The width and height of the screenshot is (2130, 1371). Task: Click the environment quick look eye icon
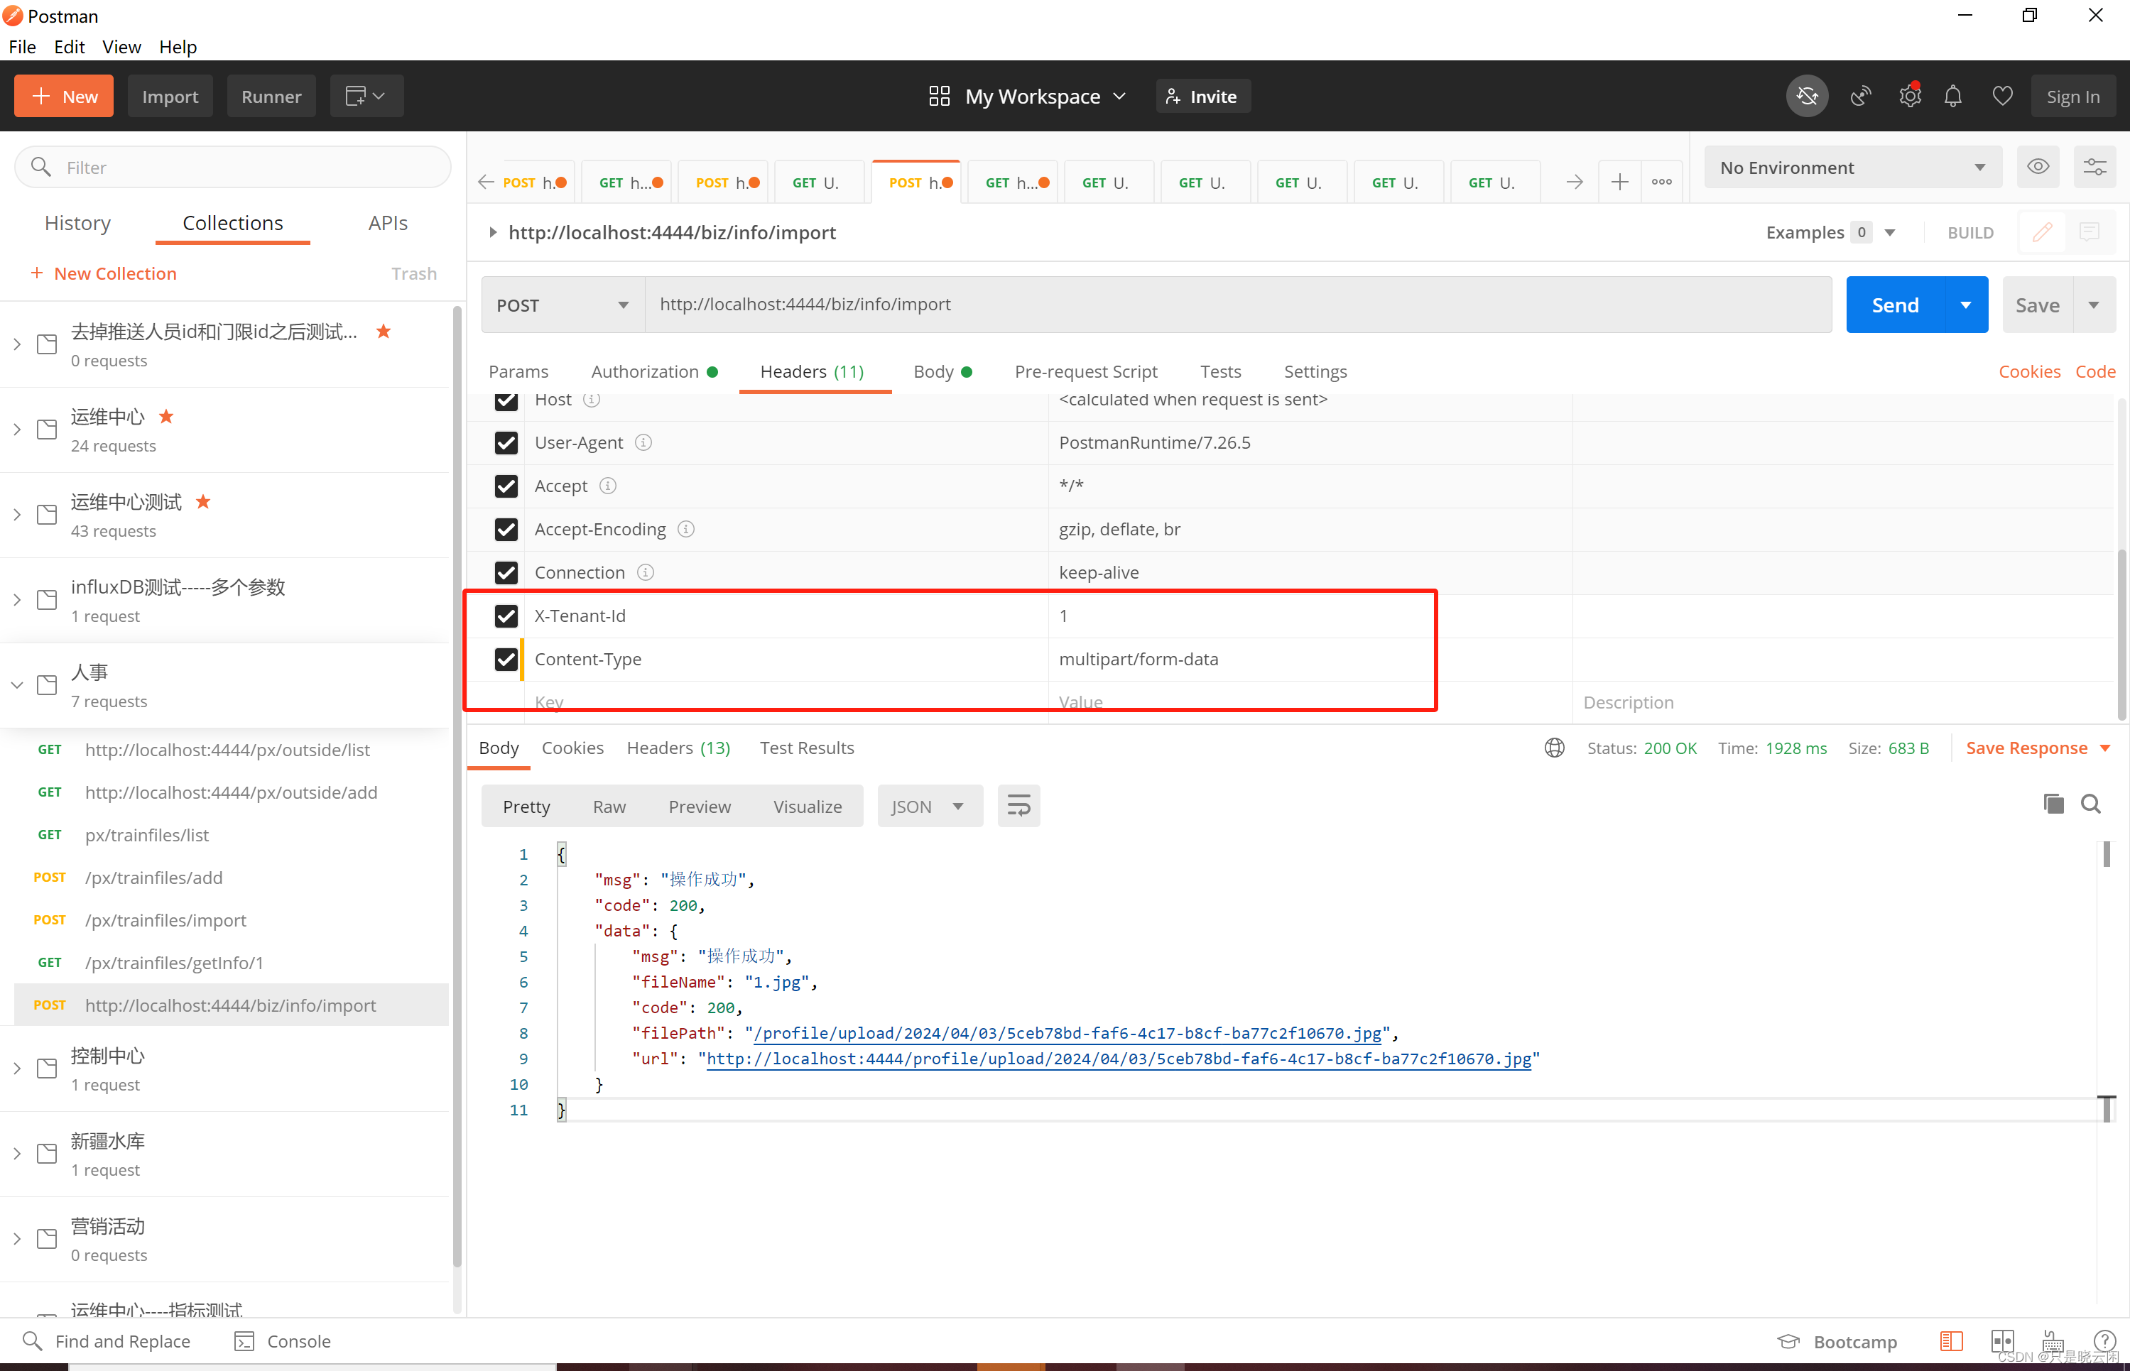tap(2038, 168)
